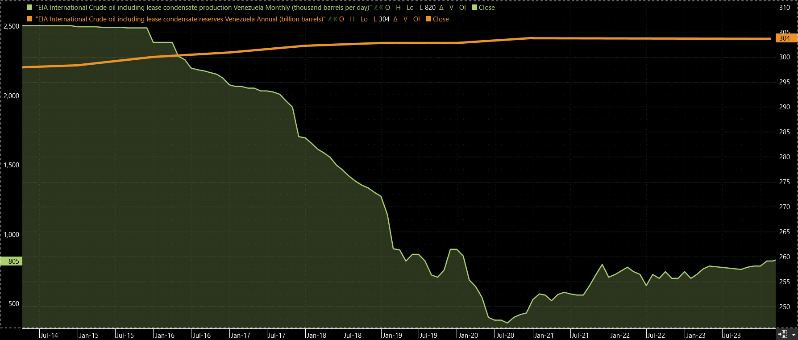This screenshot has height=340, width=798.
Task: Click the double-chevron icon on the production legend row
Action: click(382, 8)
